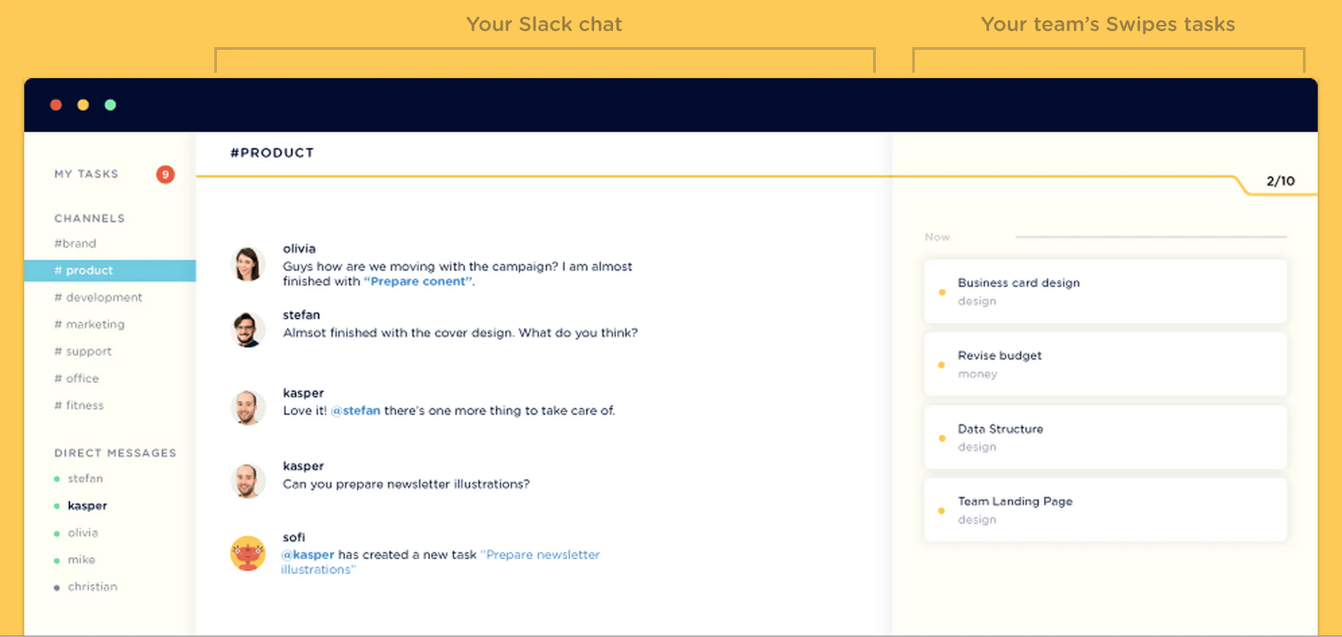Click the #PRODUCT channel header
1342x637 pixels.
coord(272,153)
